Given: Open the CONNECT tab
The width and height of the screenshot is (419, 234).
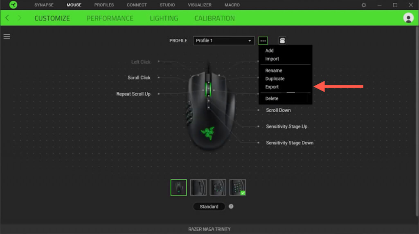Looking at the screenshot, I should 137,5.
